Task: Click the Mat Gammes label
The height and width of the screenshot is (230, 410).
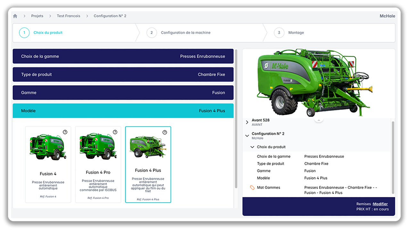Action: 268,188
